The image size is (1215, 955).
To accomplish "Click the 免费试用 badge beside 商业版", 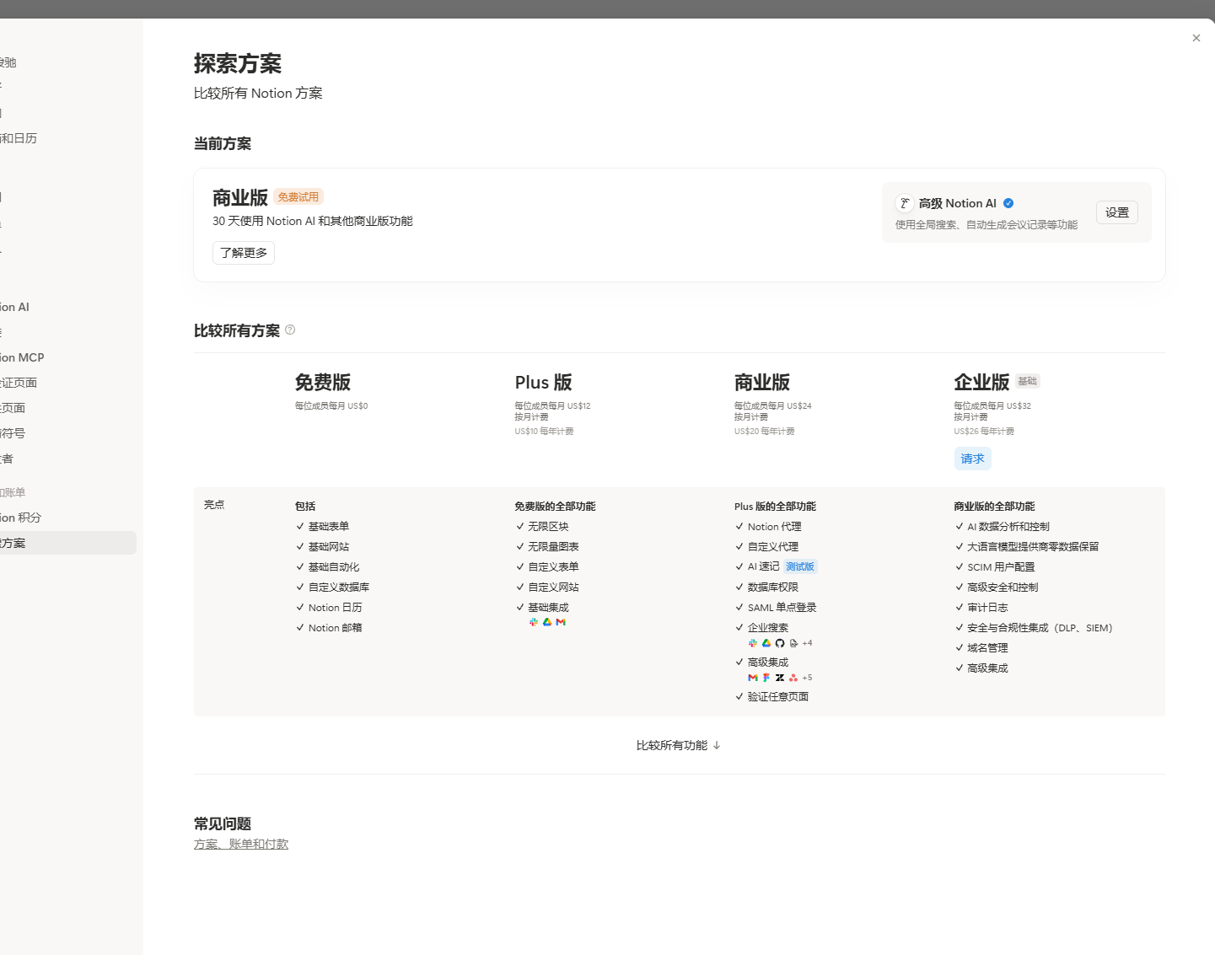I will (298, 197).
